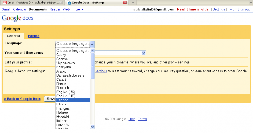Click the Google docs logo
The height and width of the screenshot is (133, 253).
pyautogui.click(x=17, y=18)
